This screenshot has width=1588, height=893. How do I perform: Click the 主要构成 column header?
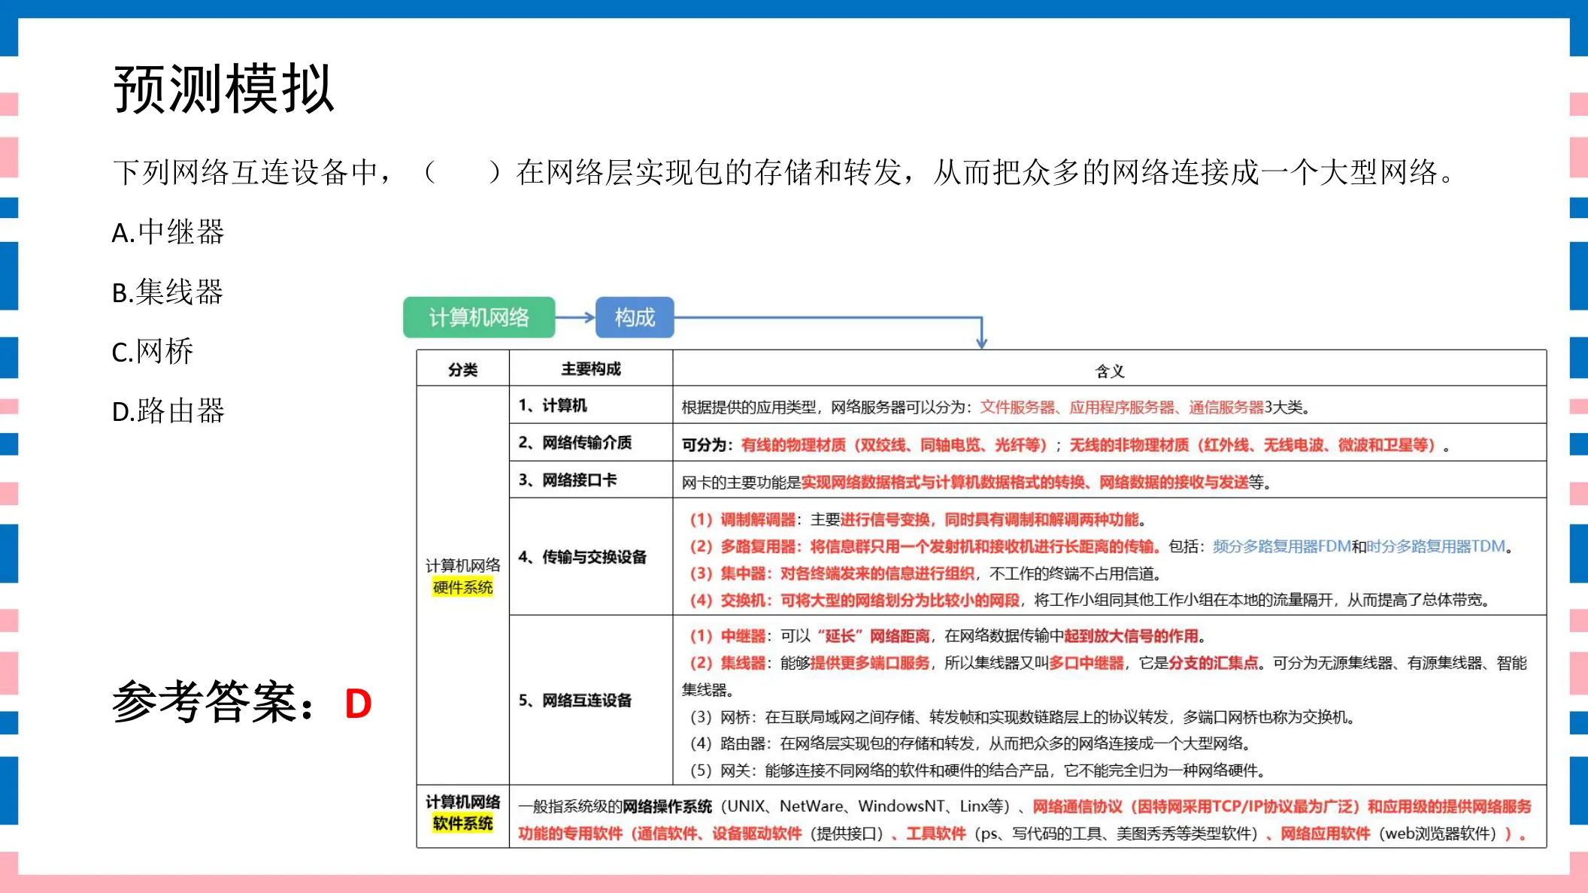[x=591, y=369]
